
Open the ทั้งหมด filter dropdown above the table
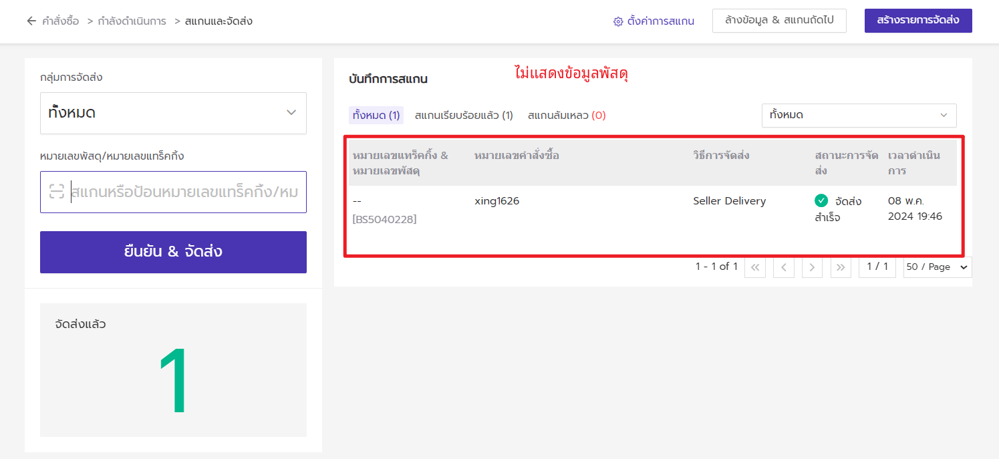[859, 116]
